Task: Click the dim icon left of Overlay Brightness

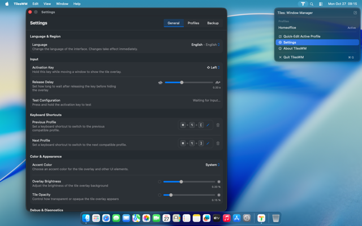Action: point(160,182)
